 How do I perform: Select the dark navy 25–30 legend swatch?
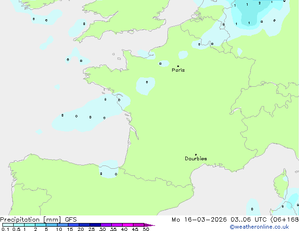(x=95, y=225)
